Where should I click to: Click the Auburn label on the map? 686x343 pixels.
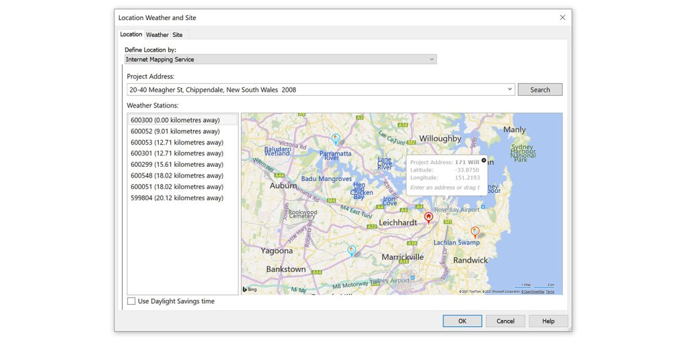(283, 186)
